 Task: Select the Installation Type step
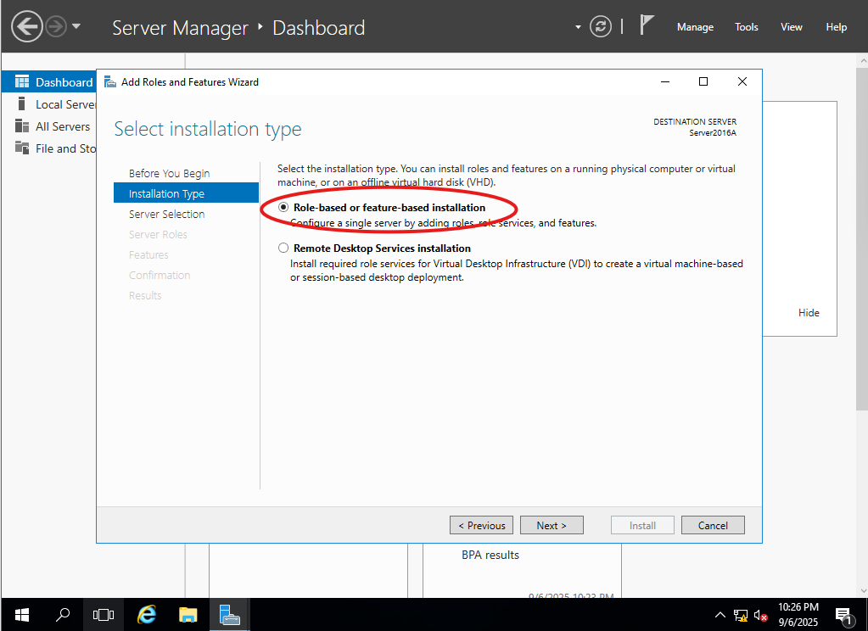(186, 193)
